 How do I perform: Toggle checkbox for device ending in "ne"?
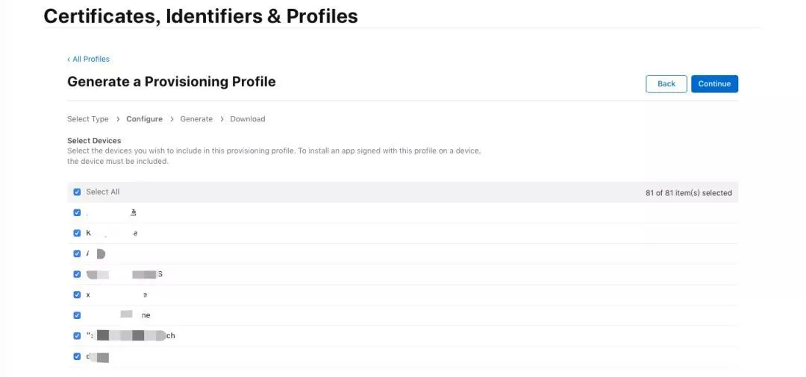click(x=77, y=315)
